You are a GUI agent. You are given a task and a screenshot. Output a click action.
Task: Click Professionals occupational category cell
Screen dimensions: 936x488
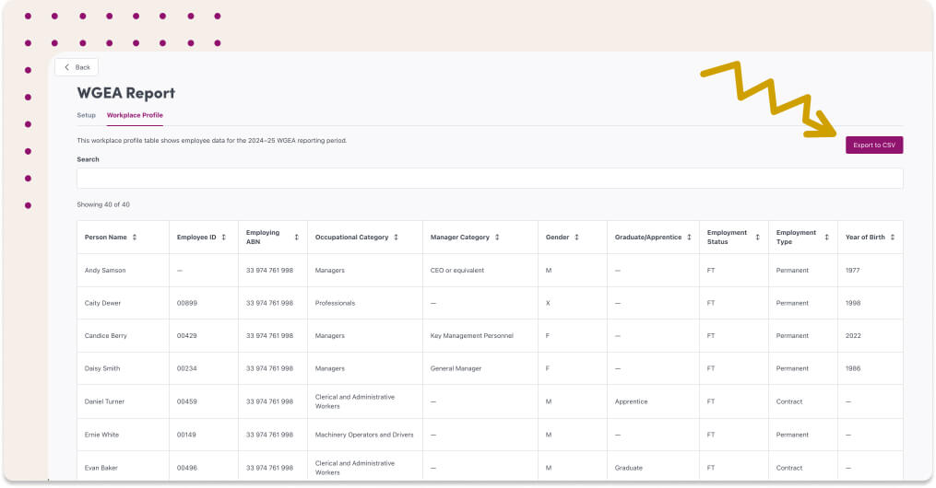coord(335,303)
